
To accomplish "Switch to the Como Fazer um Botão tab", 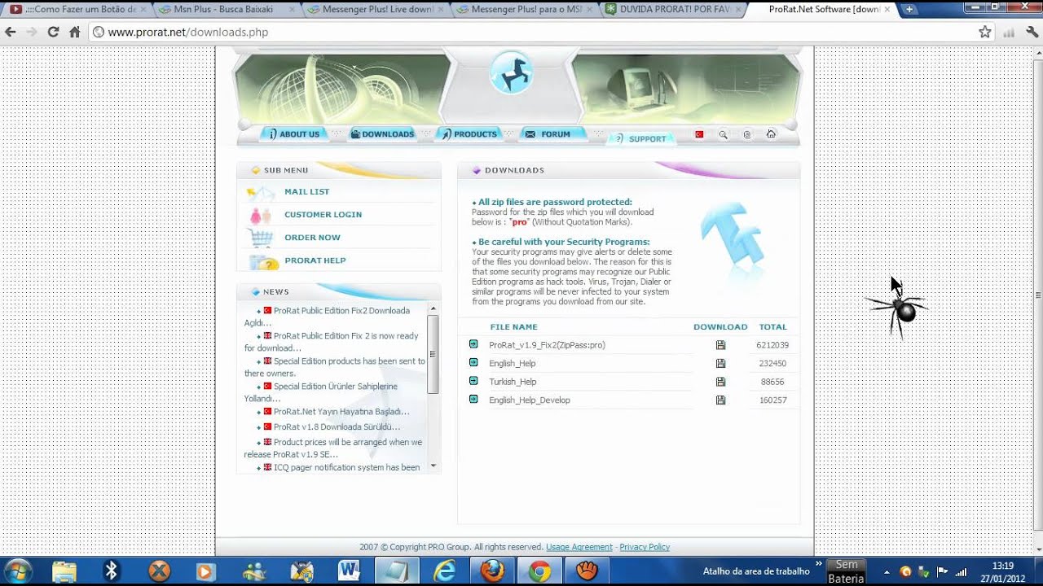I will (x=74, y=10).
